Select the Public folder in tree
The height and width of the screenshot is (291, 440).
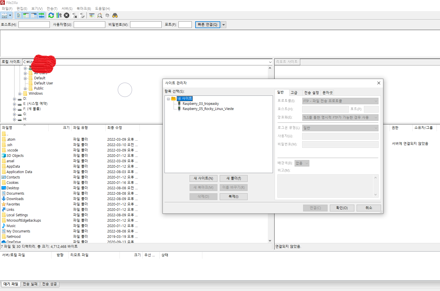pos(39,88)
